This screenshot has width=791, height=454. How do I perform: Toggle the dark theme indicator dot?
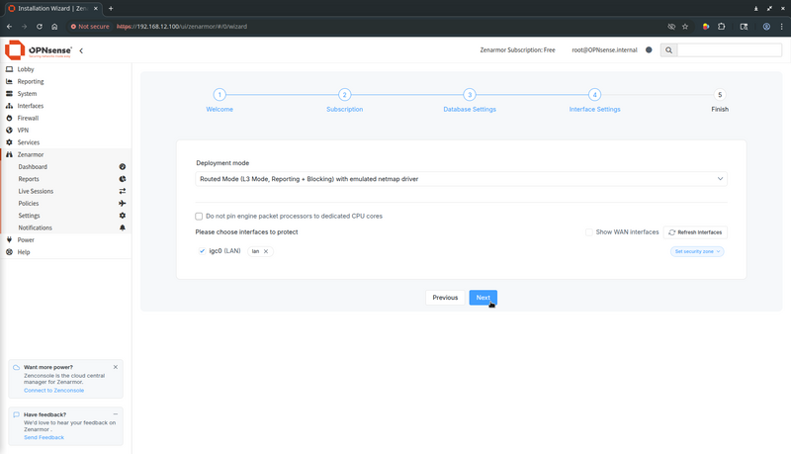click(x=649, y=49)
